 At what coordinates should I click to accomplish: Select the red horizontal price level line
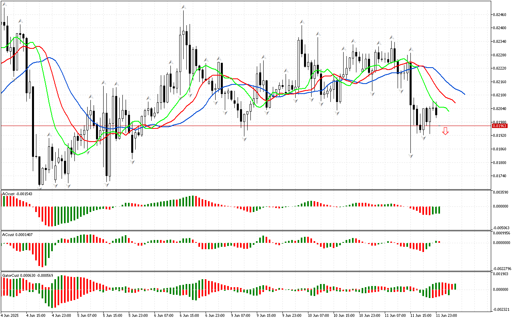(x=240, y=126)
